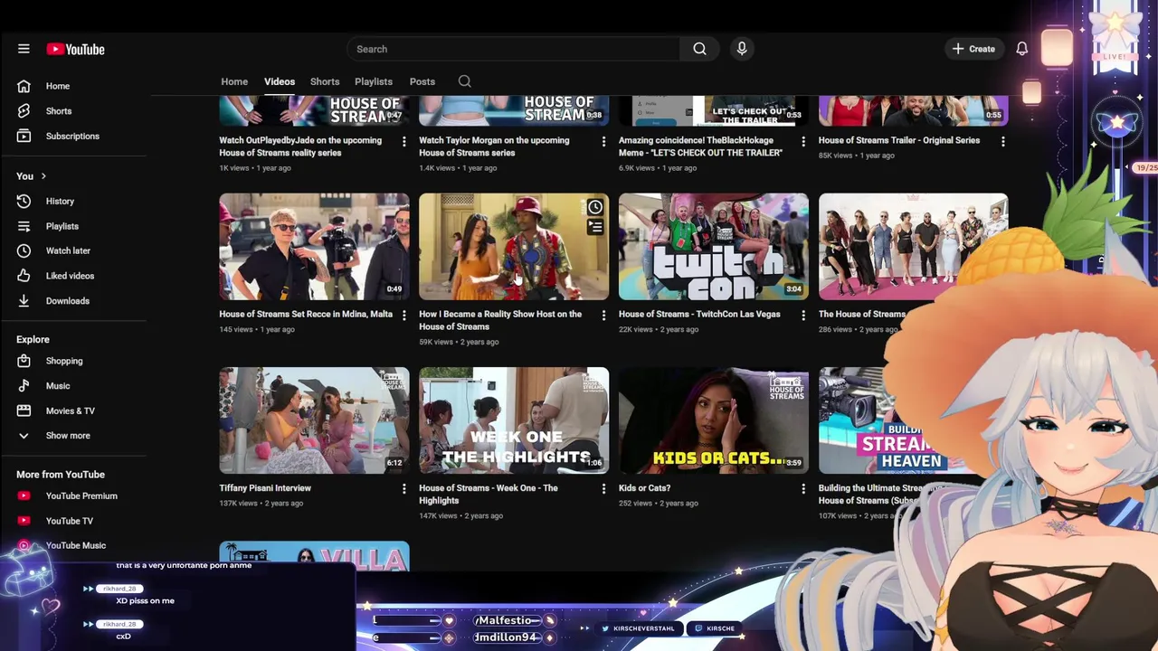This screenshot has width=1158, height=651.
Task: Open Kids or Cats? title link
Action: [644, 487]
